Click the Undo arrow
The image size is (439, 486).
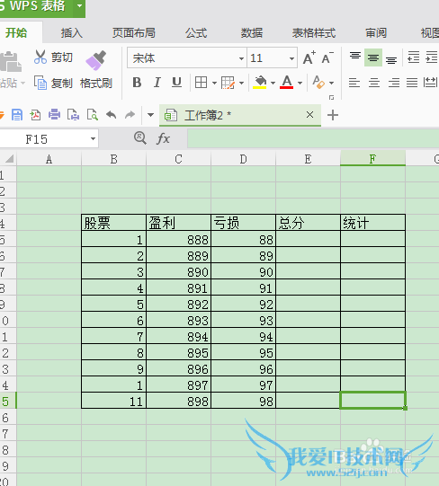[112, 115]
